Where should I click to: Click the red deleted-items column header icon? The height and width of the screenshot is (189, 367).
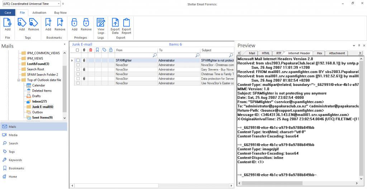click(x=91, y=50)
